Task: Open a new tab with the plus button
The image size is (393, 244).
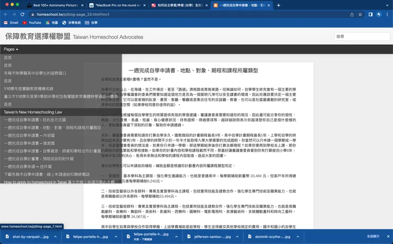Action: [x=278, y=5]
